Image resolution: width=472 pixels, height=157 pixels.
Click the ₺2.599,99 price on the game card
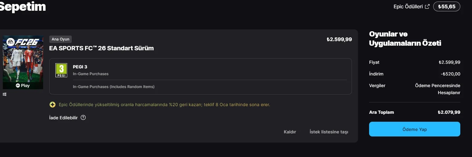[339, 39]
